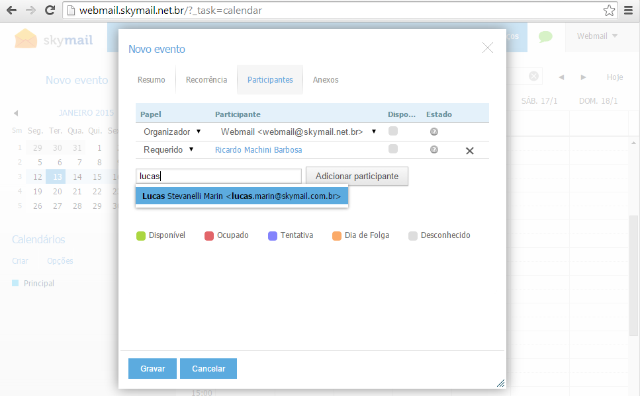Screen dimensions: 640x396
Task: Click the orange Dia de Folga swatch
Action: tap(337, 236)
